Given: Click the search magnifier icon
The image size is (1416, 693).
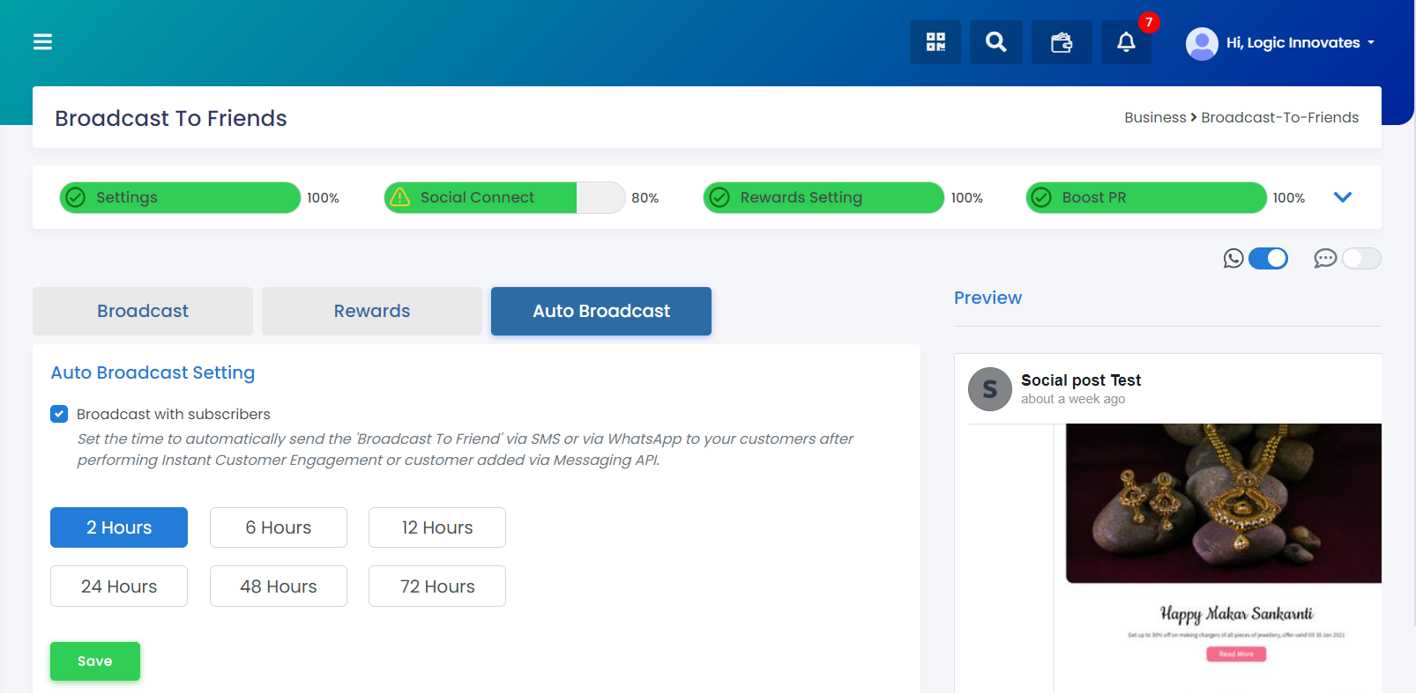Looking at the screenshot, I should click(996, 42).
